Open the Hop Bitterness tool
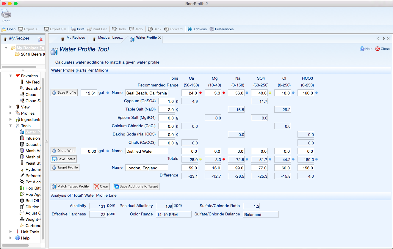 click(x=30, y=188)
